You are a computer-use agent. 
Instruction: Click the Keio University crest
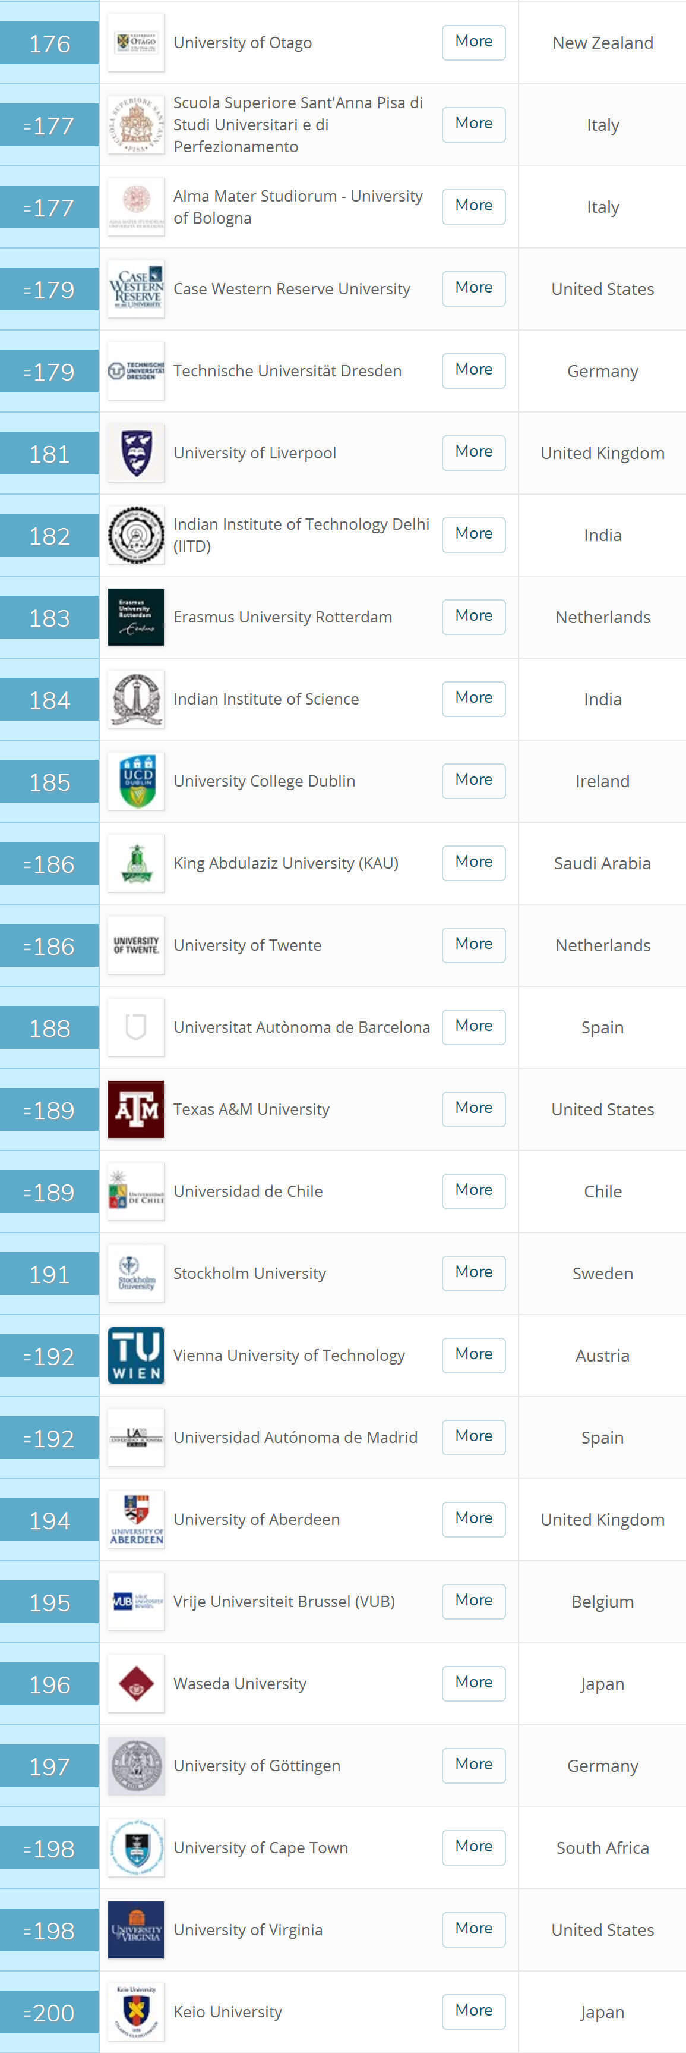click(136, 2013)
